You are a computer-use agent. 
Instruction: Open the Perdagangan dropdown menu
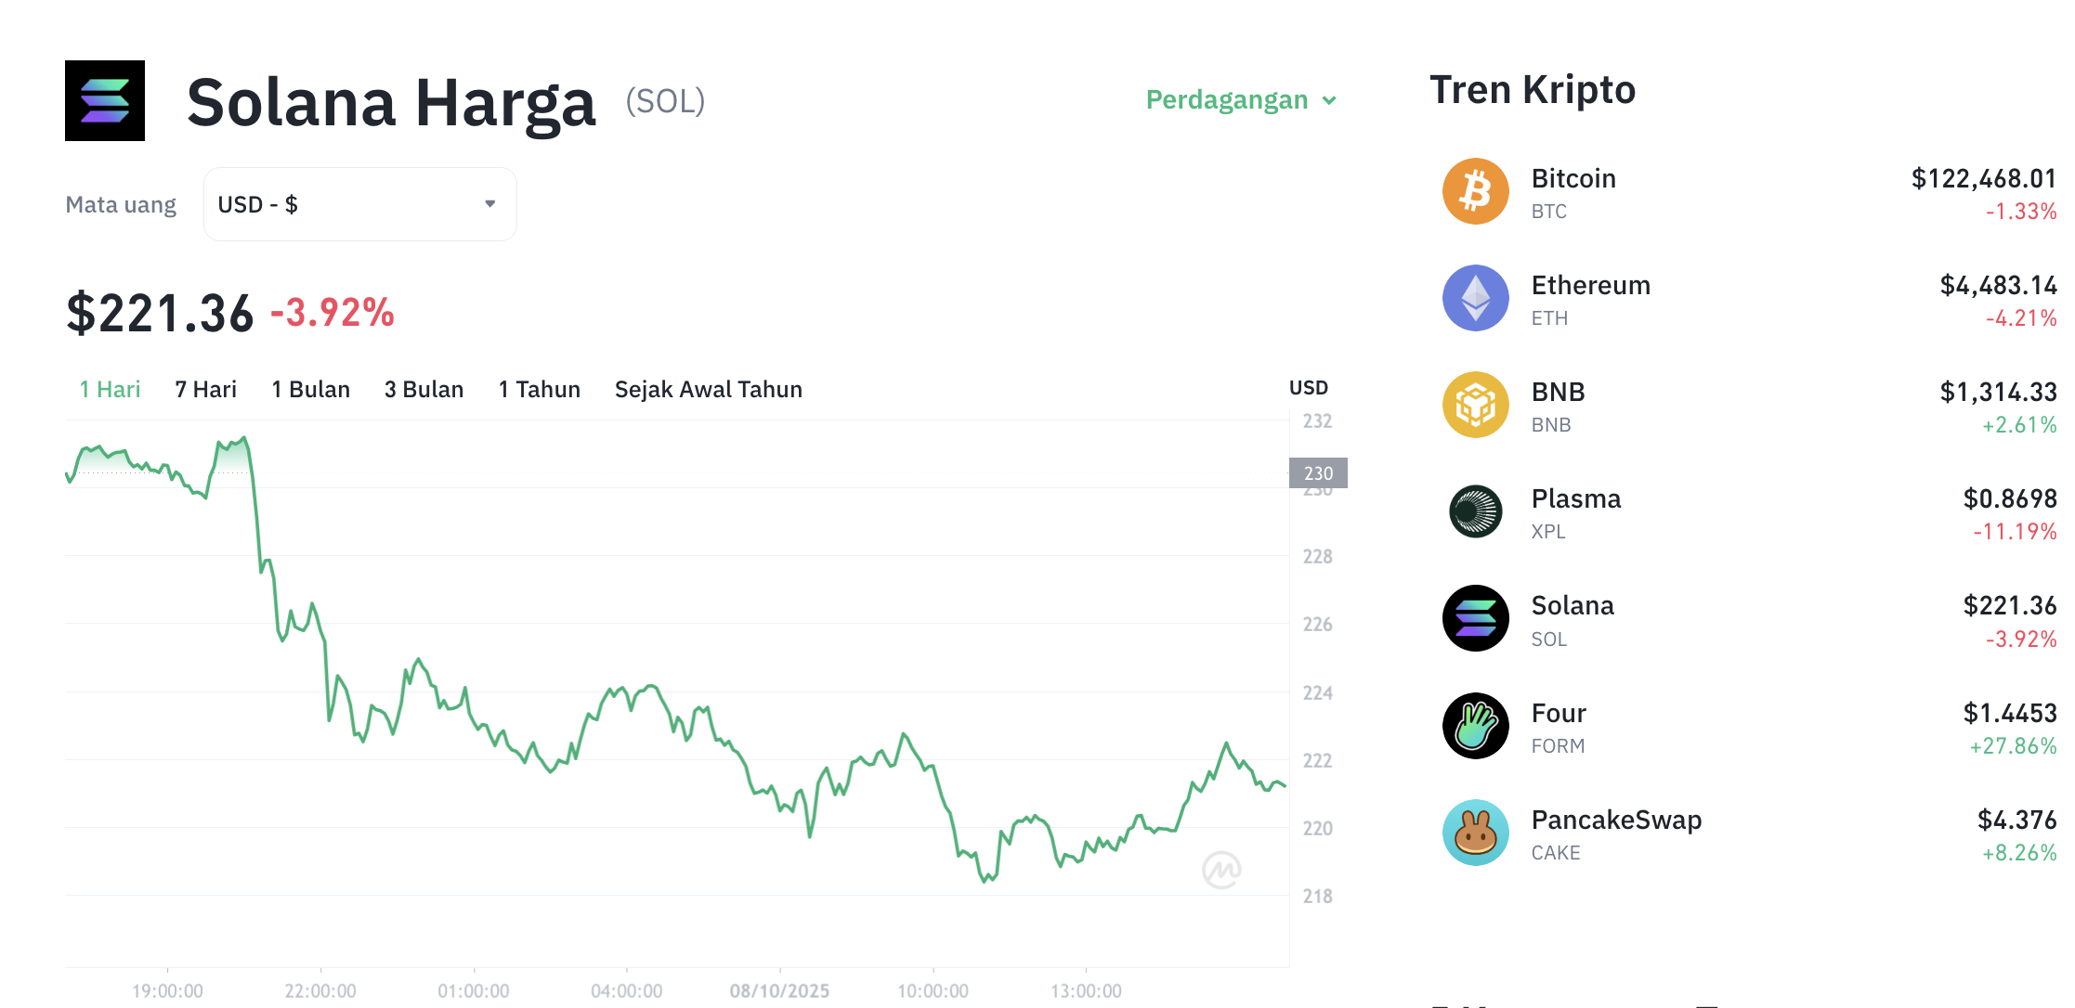[x=1241, y=100]
